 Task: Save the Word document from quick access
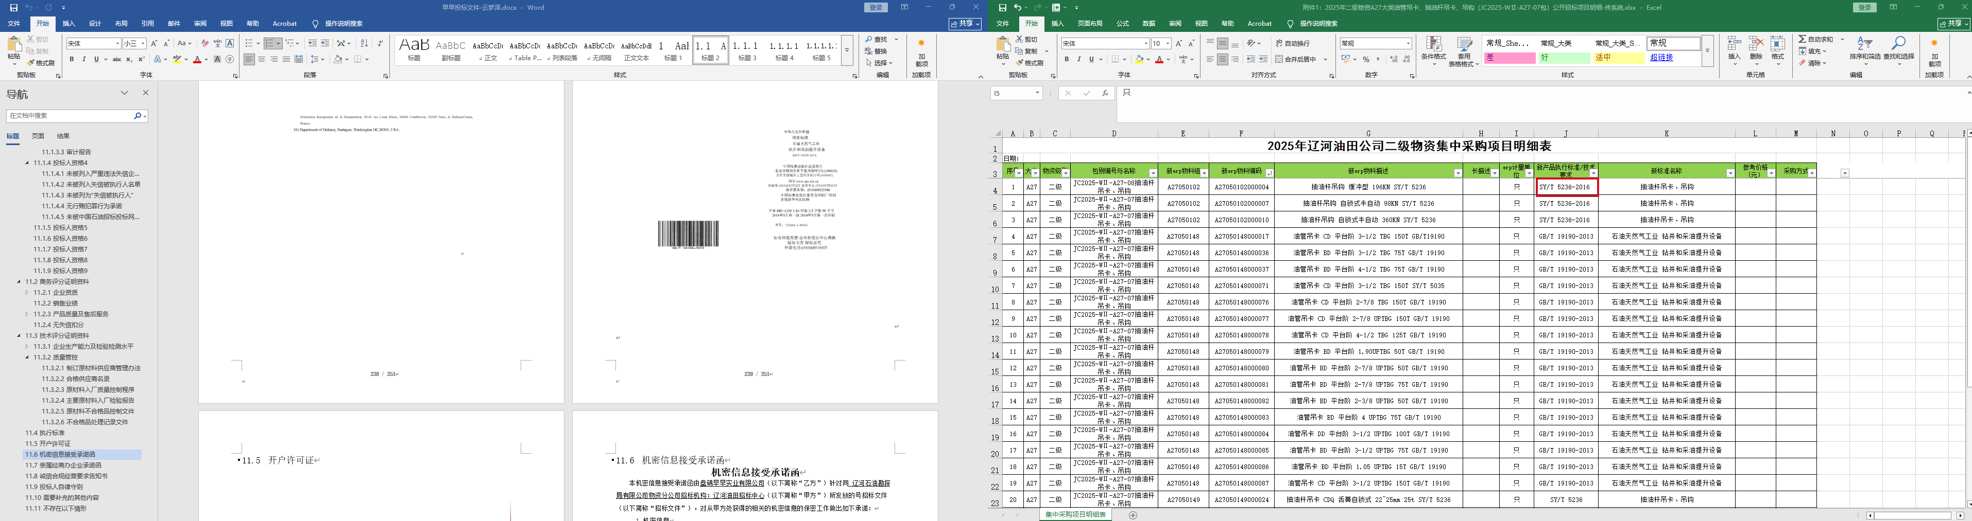14,8
